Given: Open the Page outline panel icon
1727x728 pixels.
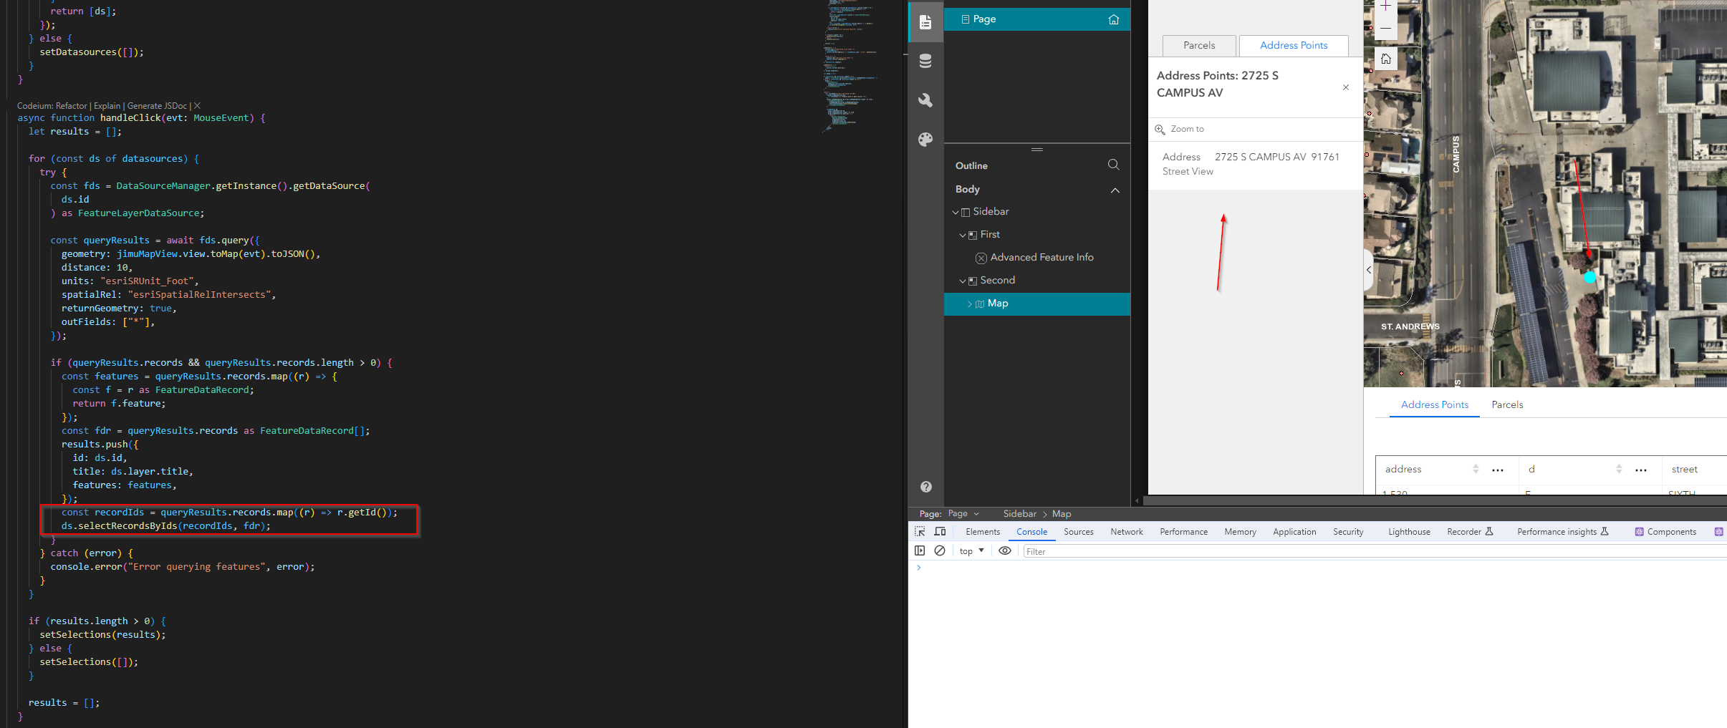Looking at the screenshot, I should tap(925, 22).
